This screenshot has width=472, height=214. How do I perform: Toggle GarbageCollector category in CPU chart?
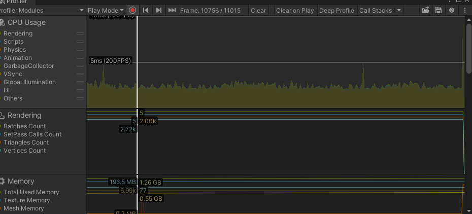tap(28, 66)
